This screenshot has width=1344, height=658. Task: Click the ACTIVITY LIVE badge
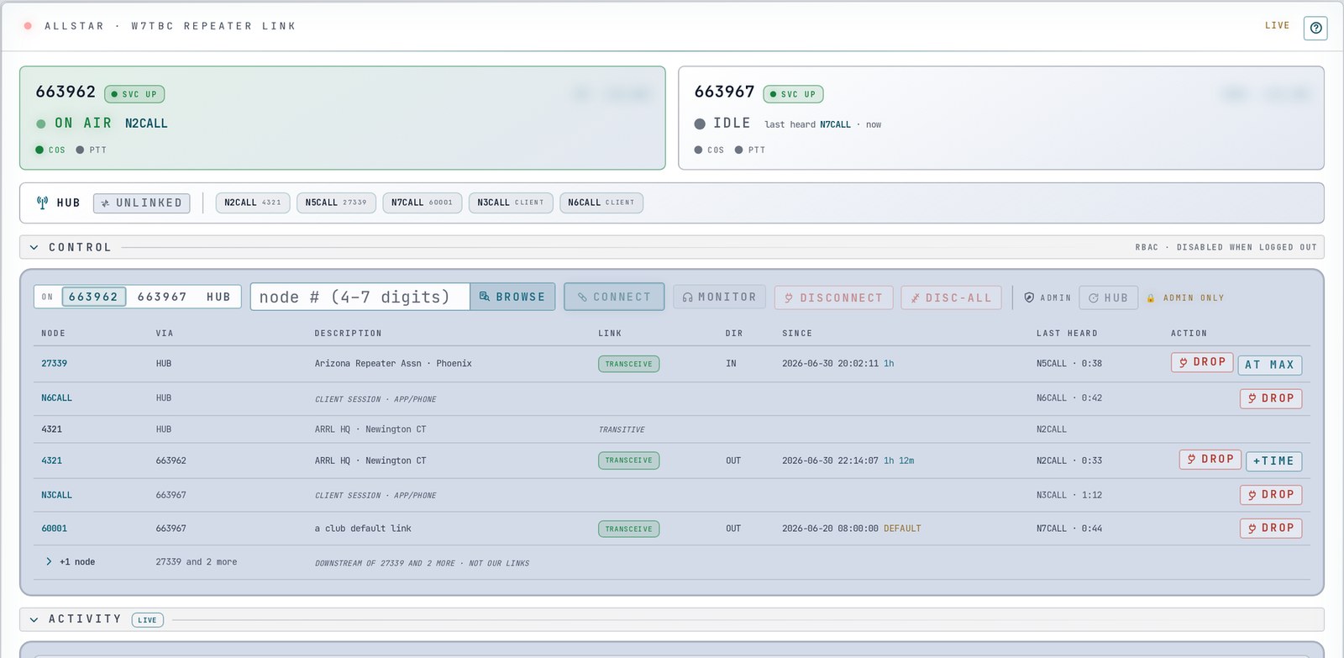point(148,620)
